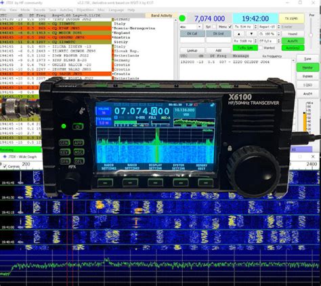Open the Help menu

(131, 10)
